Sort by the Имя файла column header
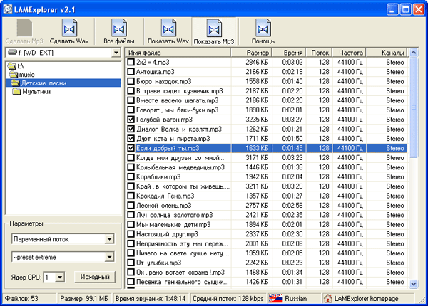428x306 pixels. point(178,53)
